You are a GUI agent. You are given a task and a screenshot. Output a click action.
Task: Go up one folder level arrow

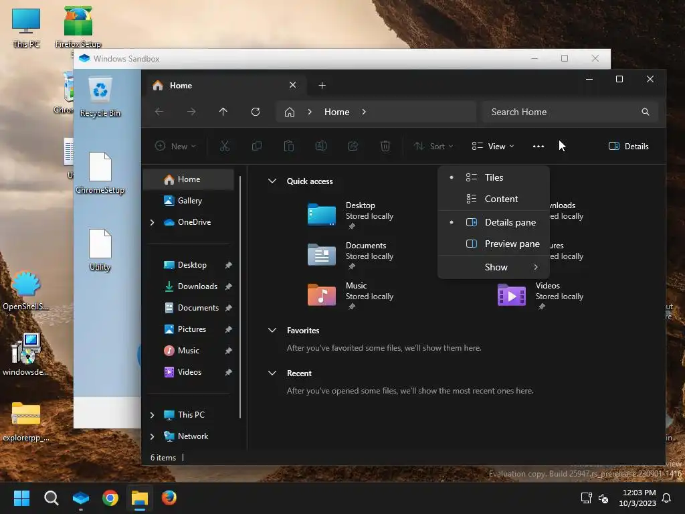click(x=223, y=112)
